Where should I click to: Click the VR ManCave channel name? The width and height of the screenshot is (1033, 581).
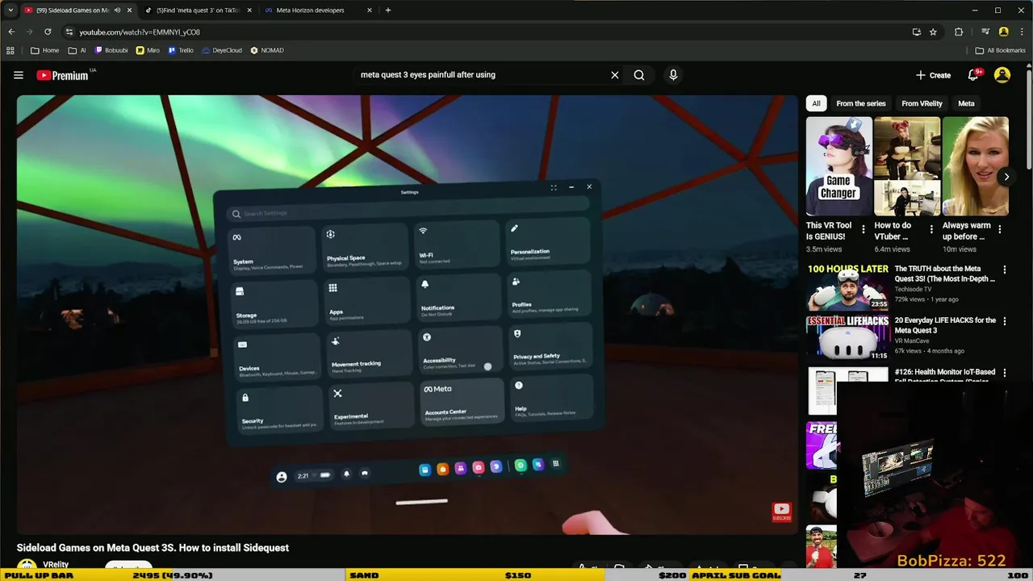pos(913,341)
